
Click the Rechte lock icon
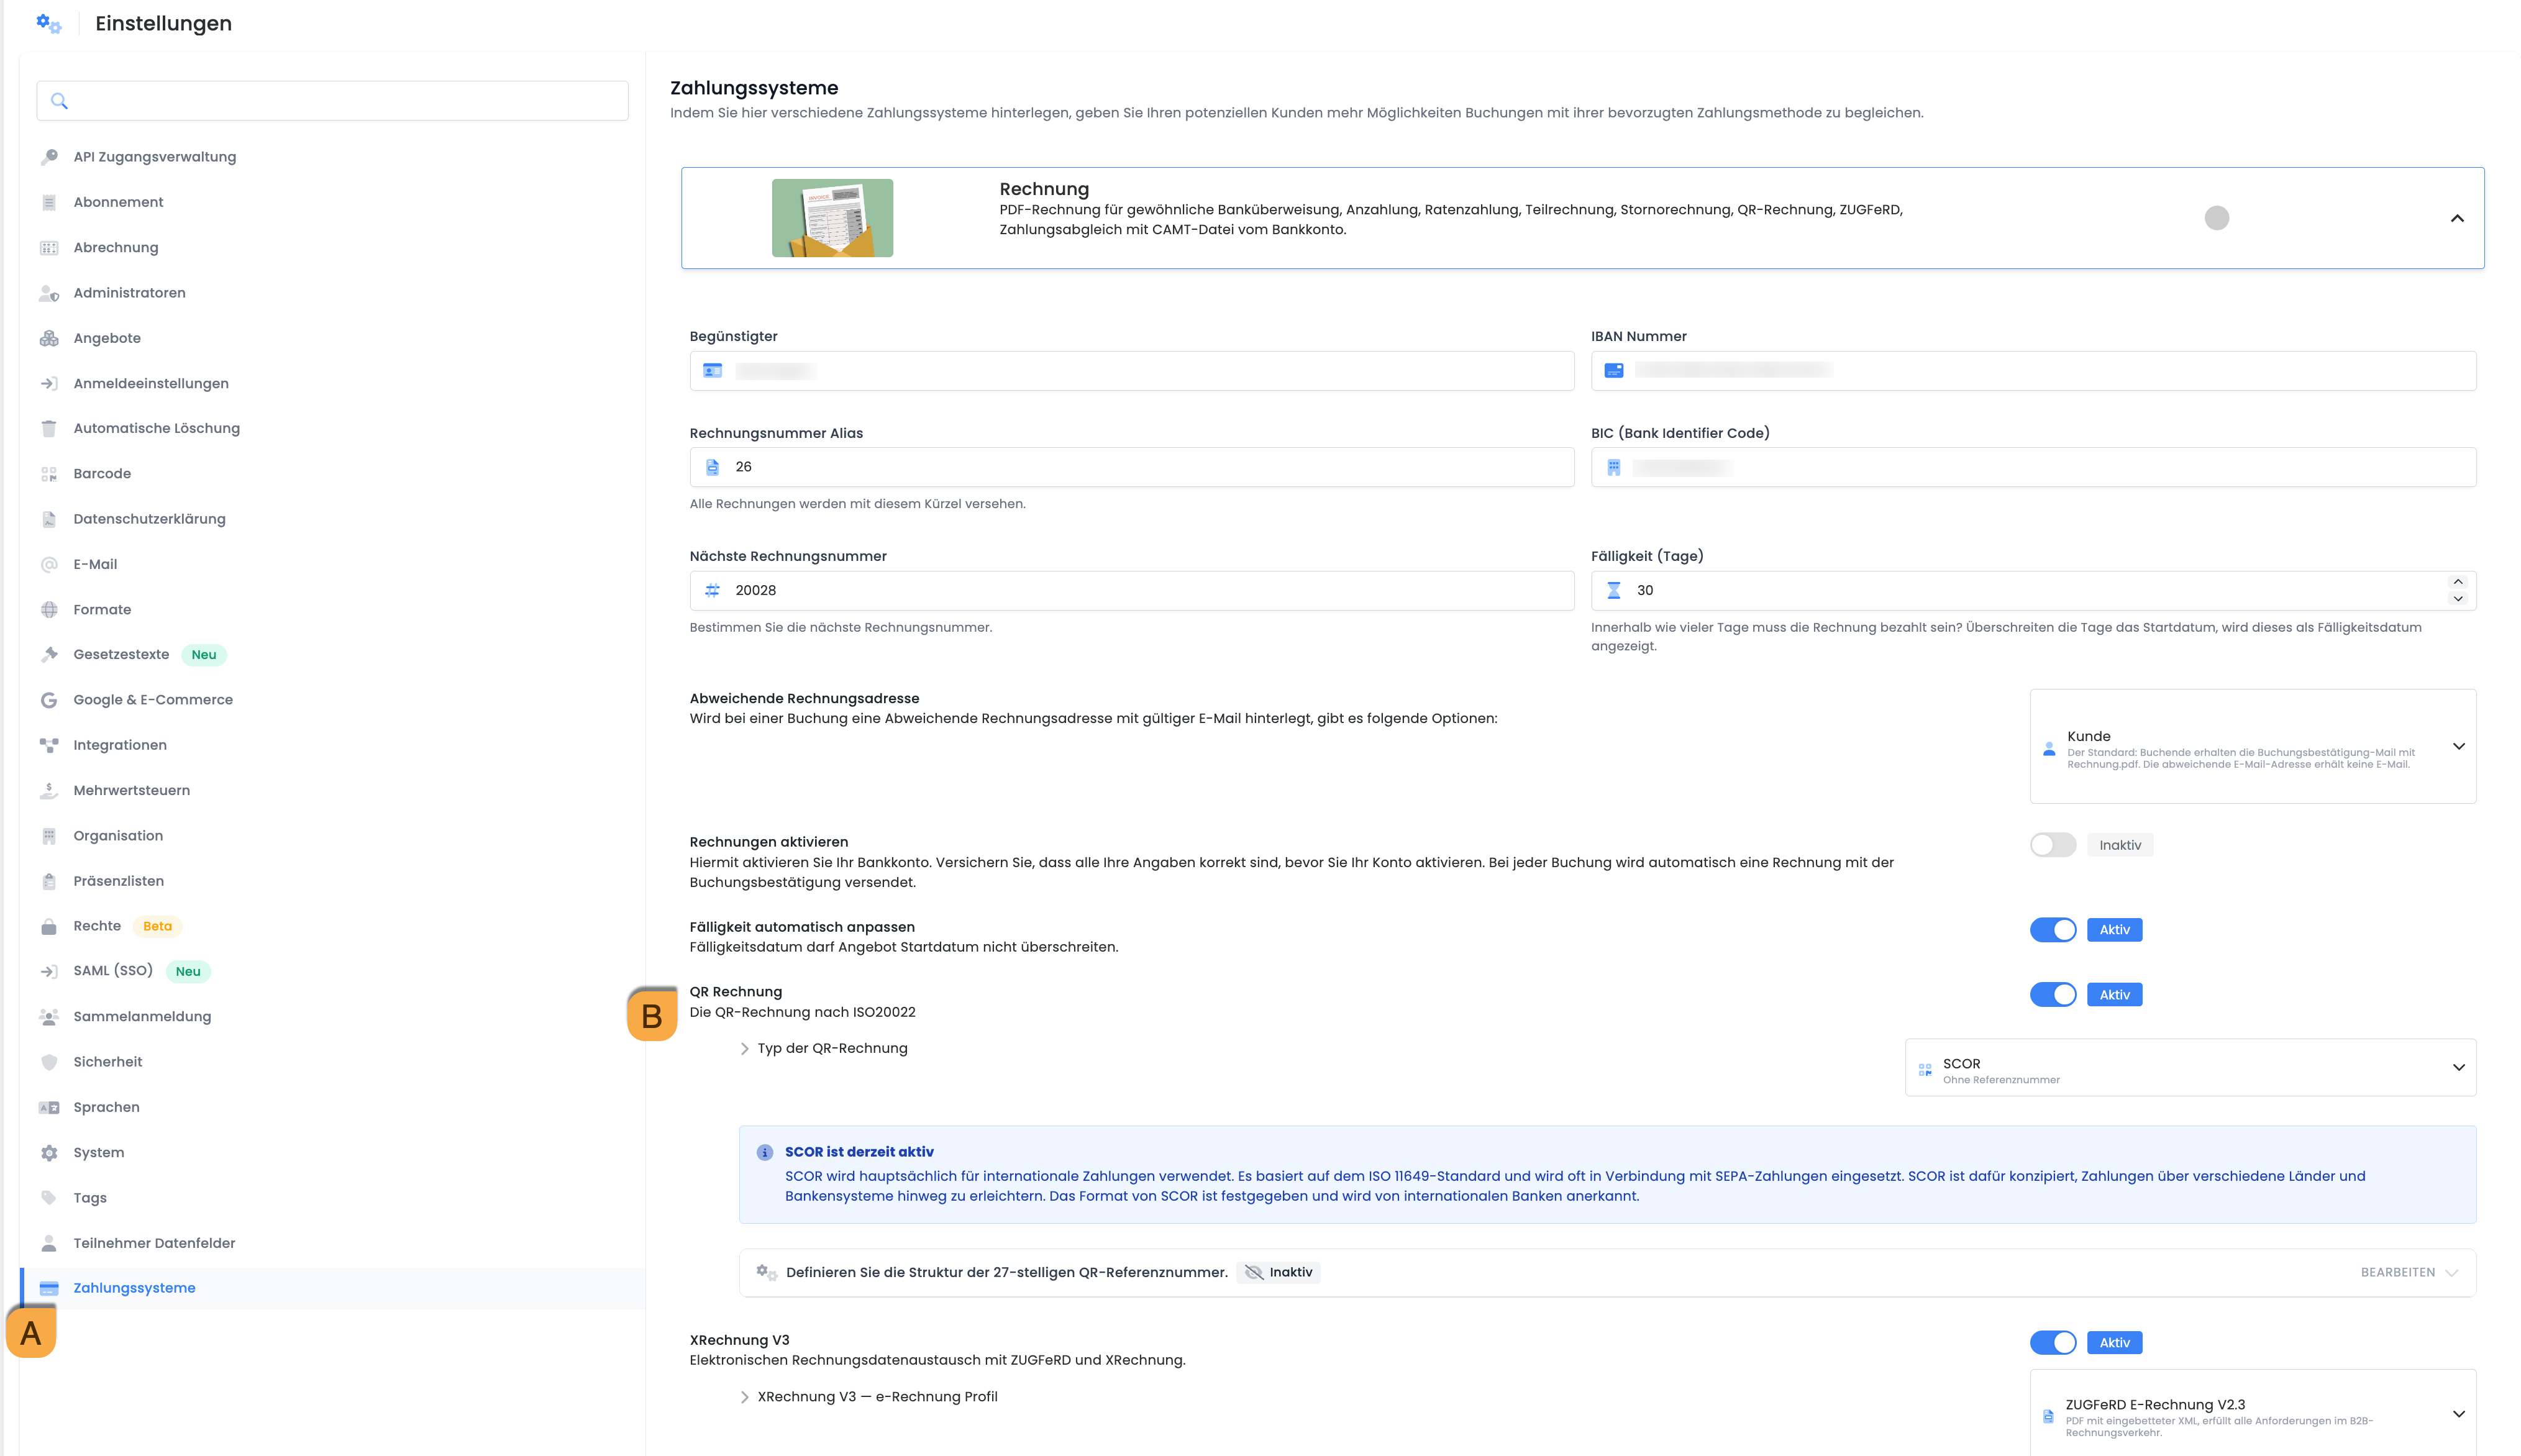(x=49, y=926)
